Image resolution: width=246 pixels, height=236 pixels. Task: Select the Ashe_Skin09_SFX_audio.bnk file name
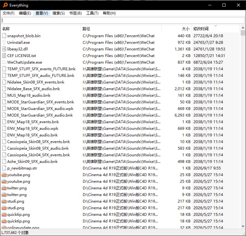point(32,162)
